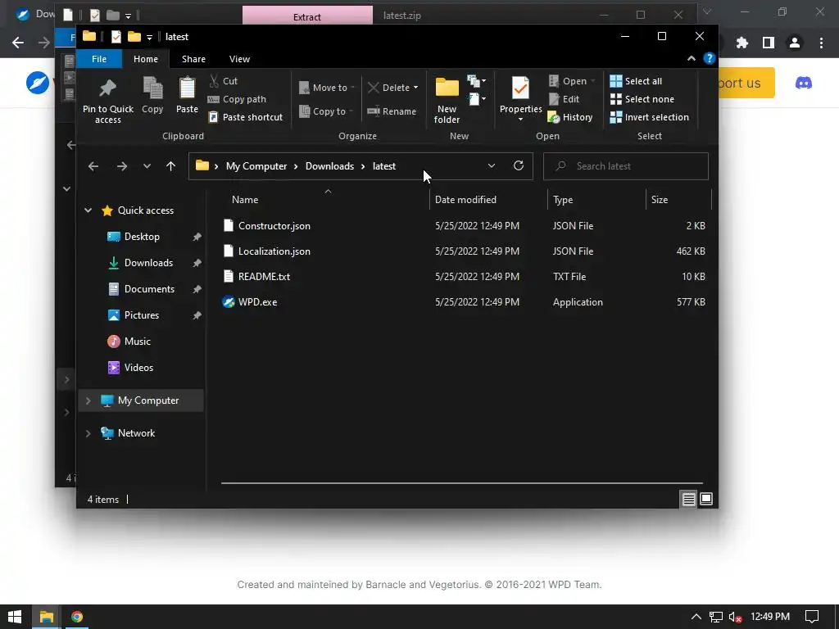Open Discord link icon on webpage
This screenshot has height=629, width=839.
804,83
